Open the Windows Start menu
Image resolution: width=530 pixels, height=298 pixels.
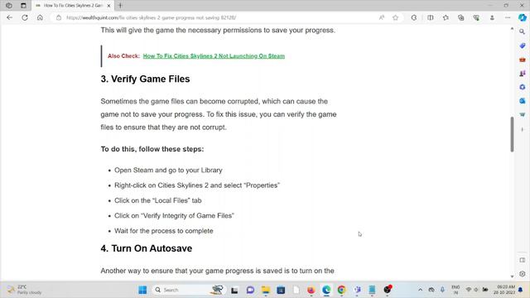(142, 290)
